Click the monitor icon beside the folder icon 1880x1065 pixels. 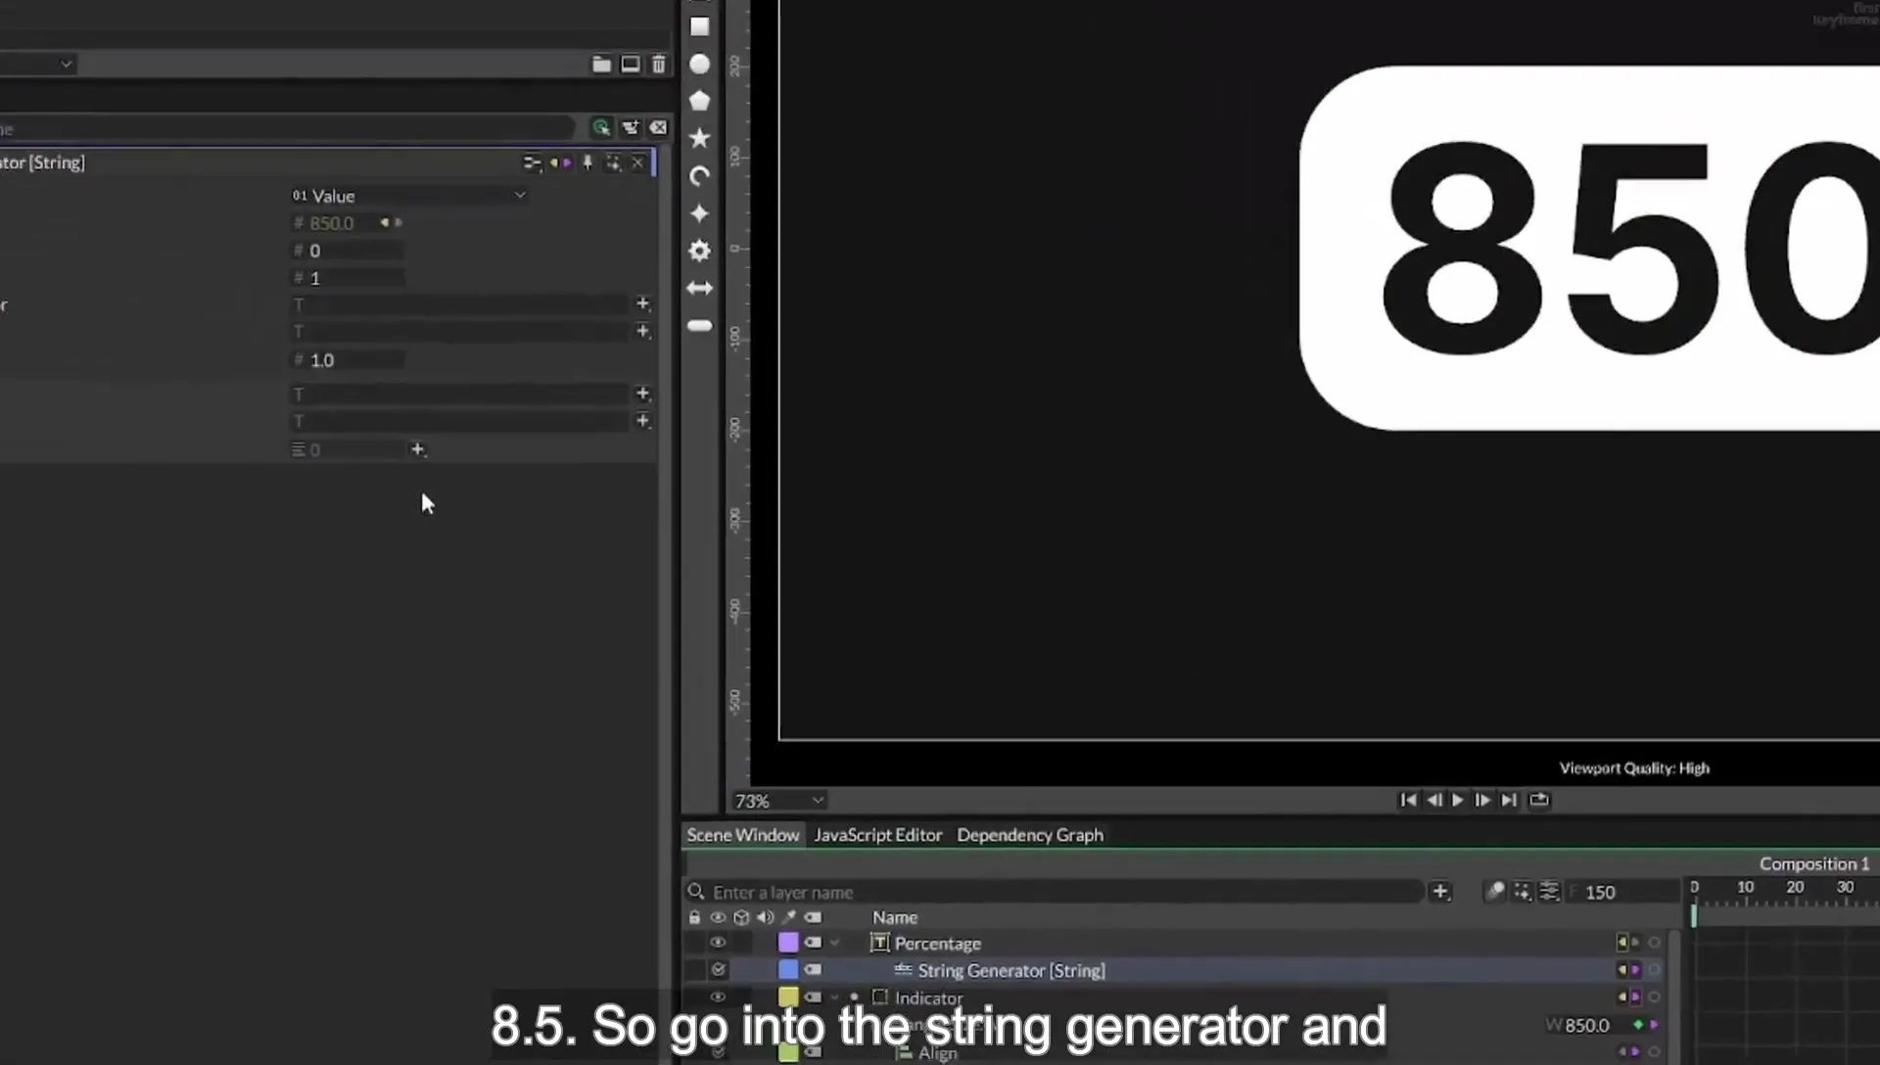click(x=630, y=64)
